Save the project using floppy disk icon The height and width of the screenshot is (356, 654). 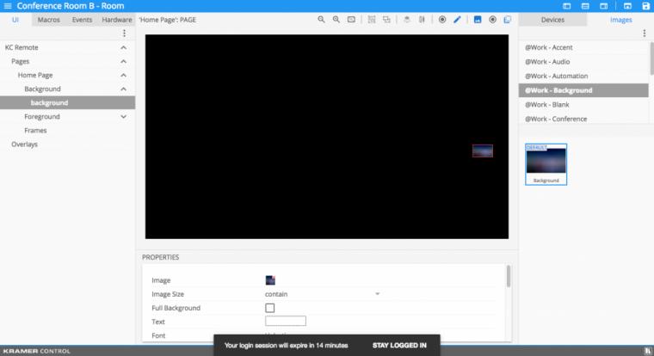click(645, 6)
